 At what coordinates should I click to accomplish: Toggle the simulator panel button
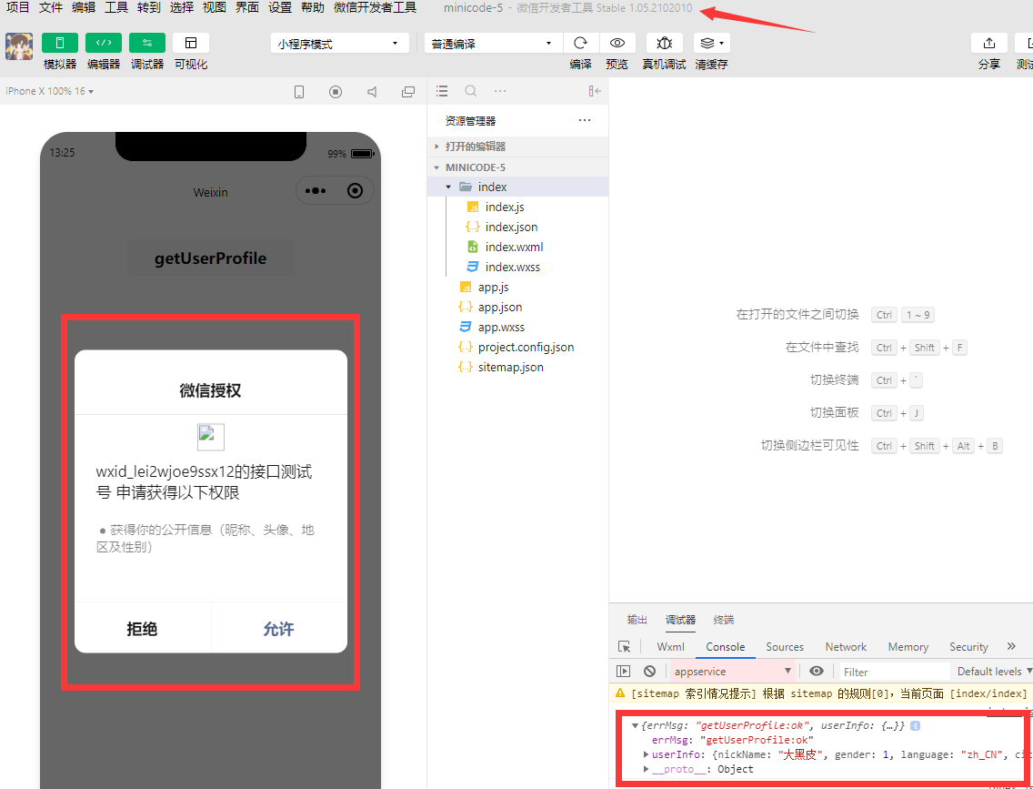click(59, 43)
